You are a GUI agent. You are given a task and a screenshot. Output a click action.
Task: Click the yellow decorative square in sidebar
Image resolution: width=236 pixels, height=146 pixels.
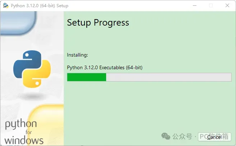click(47, 119)
